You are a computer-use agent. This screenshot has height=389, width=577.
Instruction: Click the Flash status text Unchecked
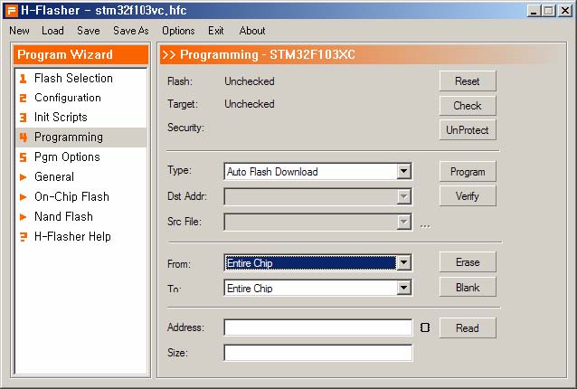coord(249,81)
